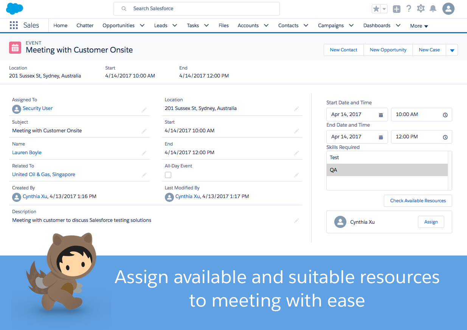Open the Help question mark icon
Viewport: 467px width, 330px height.
409,9
